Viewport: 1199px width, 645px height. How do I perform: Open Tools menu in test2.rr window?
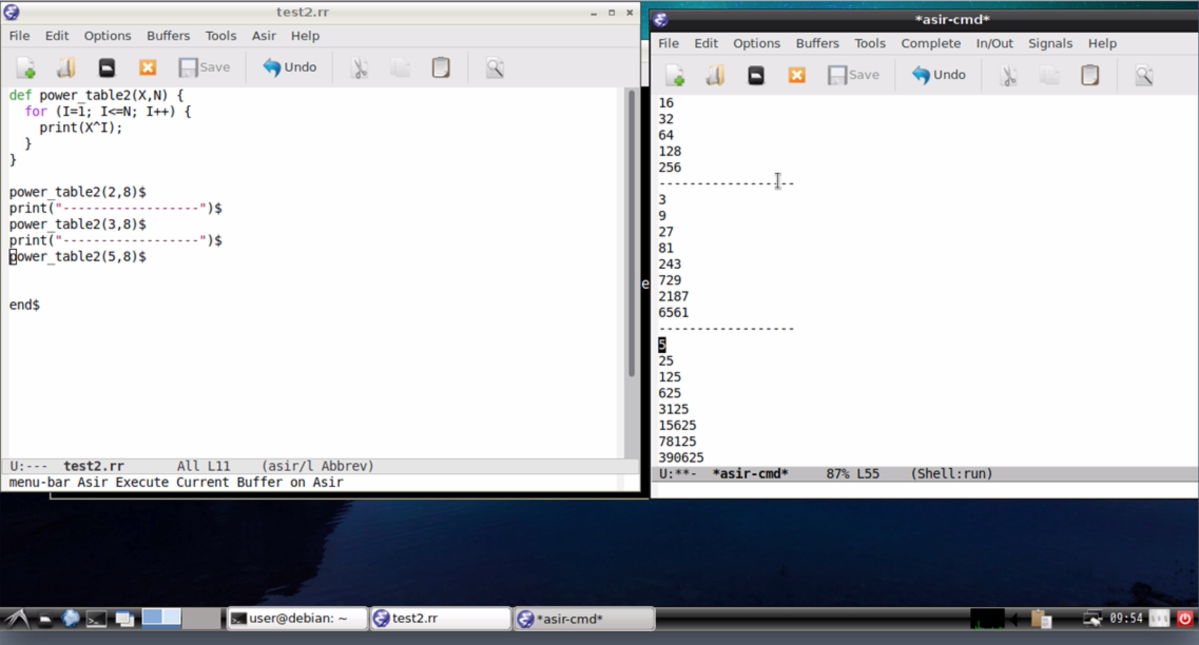coord(221,36)
